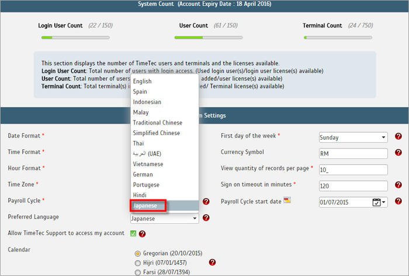Click help icon next to records per page
Viewport: 409px width, 276px height.
[x=398, y=169]
